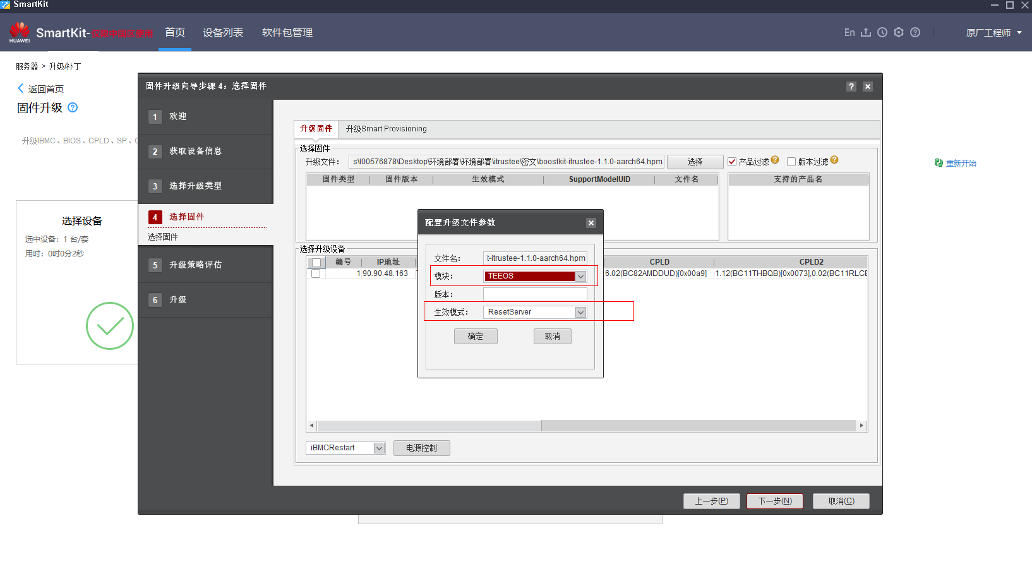Click the green check mark circle
The height and width of the screenshot is (576, 1032).
(x=110, y=326)
